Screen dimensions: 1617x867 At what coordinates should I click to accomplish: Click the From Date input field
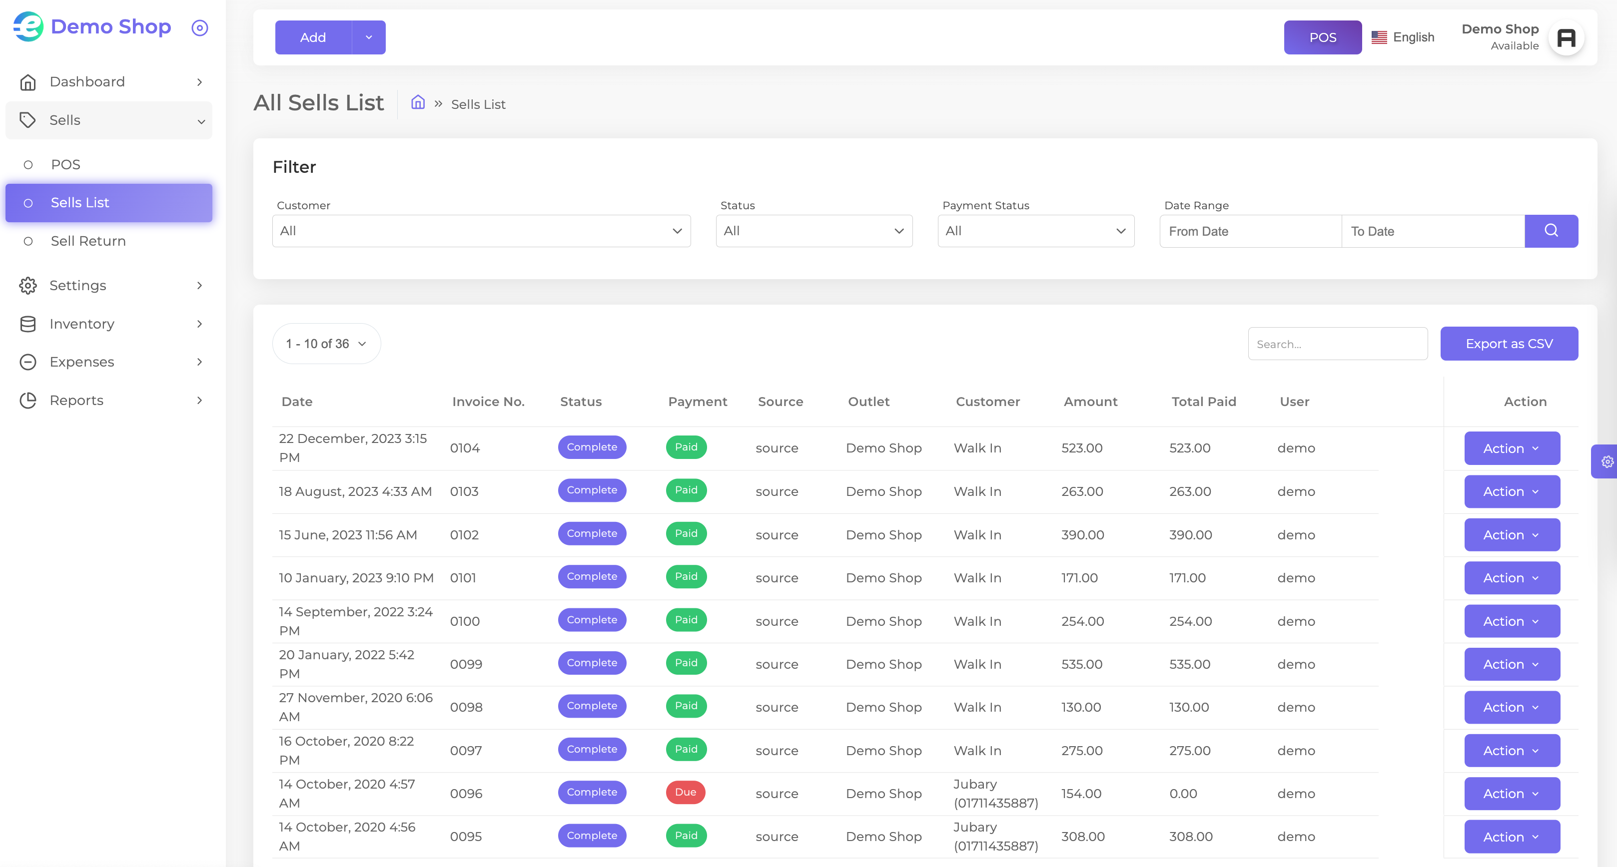1250,231
